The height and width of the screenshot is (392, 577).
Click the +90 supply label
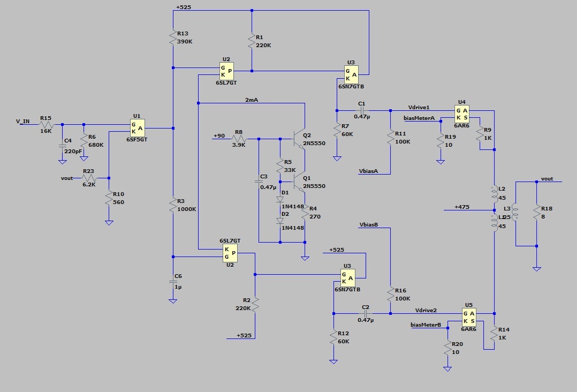point(219,136)
